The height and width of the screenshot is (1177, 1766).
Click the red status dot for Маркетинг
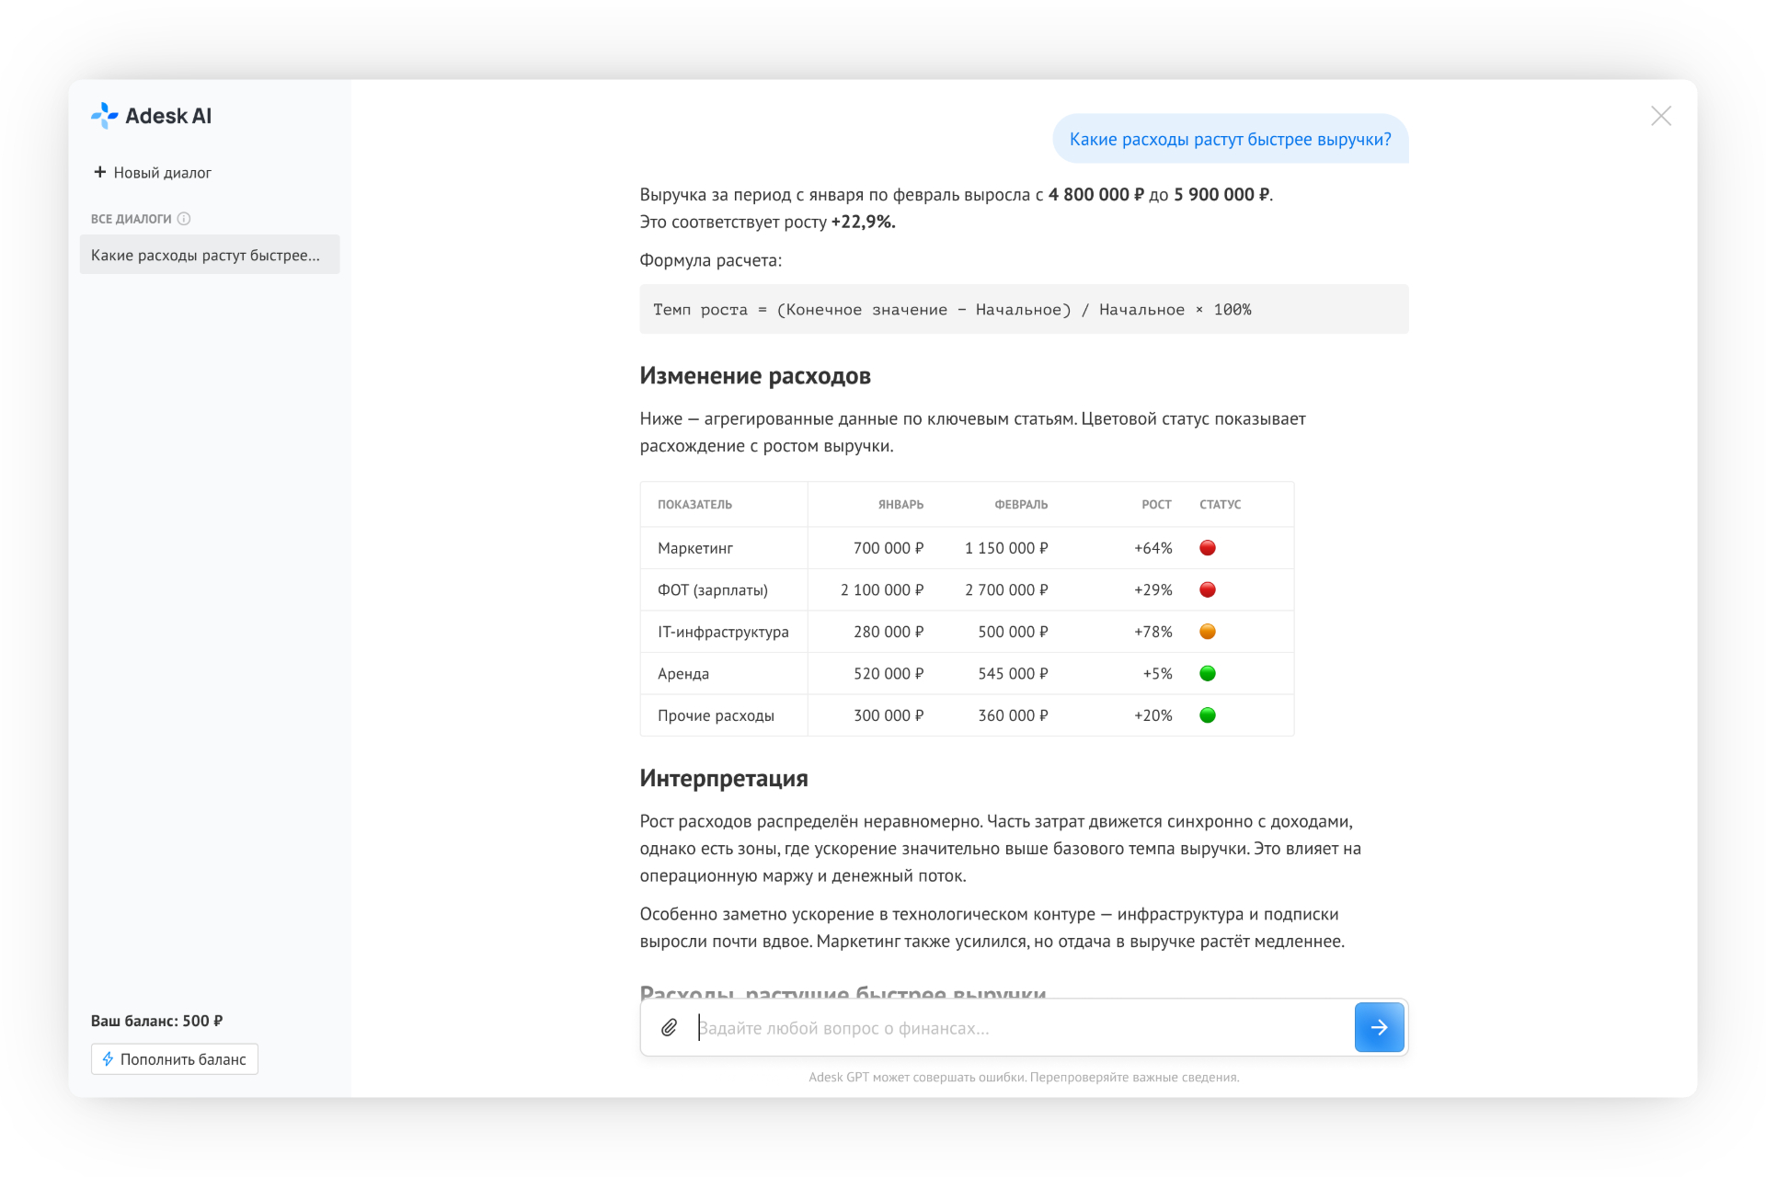tap(1208, 548)
